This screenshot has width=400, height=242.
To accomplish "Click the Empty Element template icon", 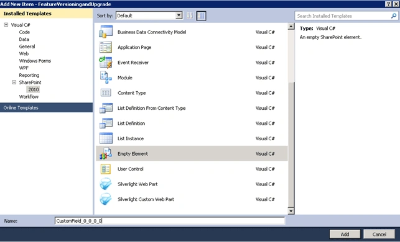I will 106,154.
